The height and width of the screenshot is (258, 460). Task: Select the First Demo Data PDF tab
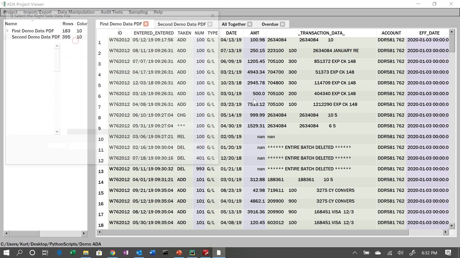121,24
